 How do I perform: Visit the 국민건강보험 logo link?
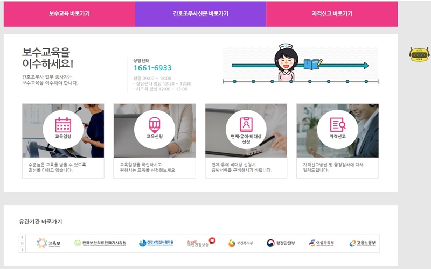tap(201, 243)
